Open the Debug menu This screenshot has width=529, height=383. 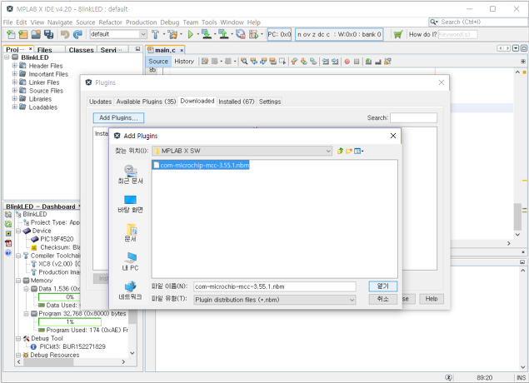tap(170, 22)
